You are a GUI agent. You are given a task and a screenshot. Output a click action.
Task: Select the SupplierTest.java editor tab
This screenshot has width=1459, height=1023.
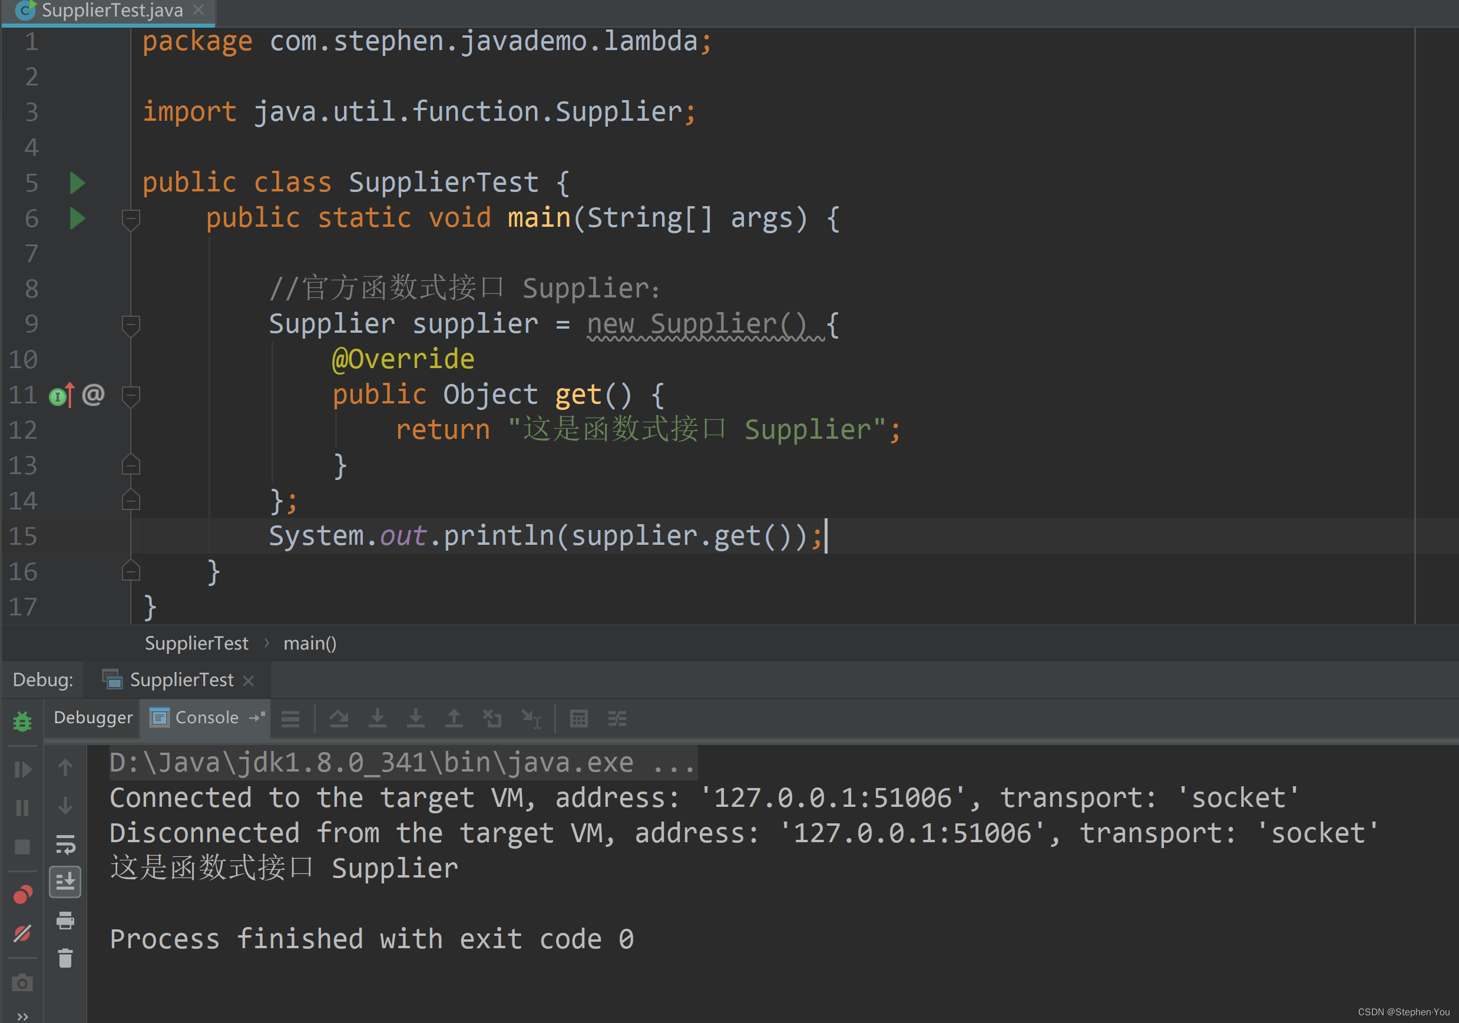pyautogui.click(x=111, y=10)
